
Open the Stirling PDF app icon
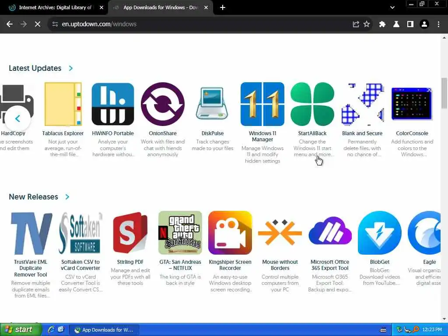130,233
